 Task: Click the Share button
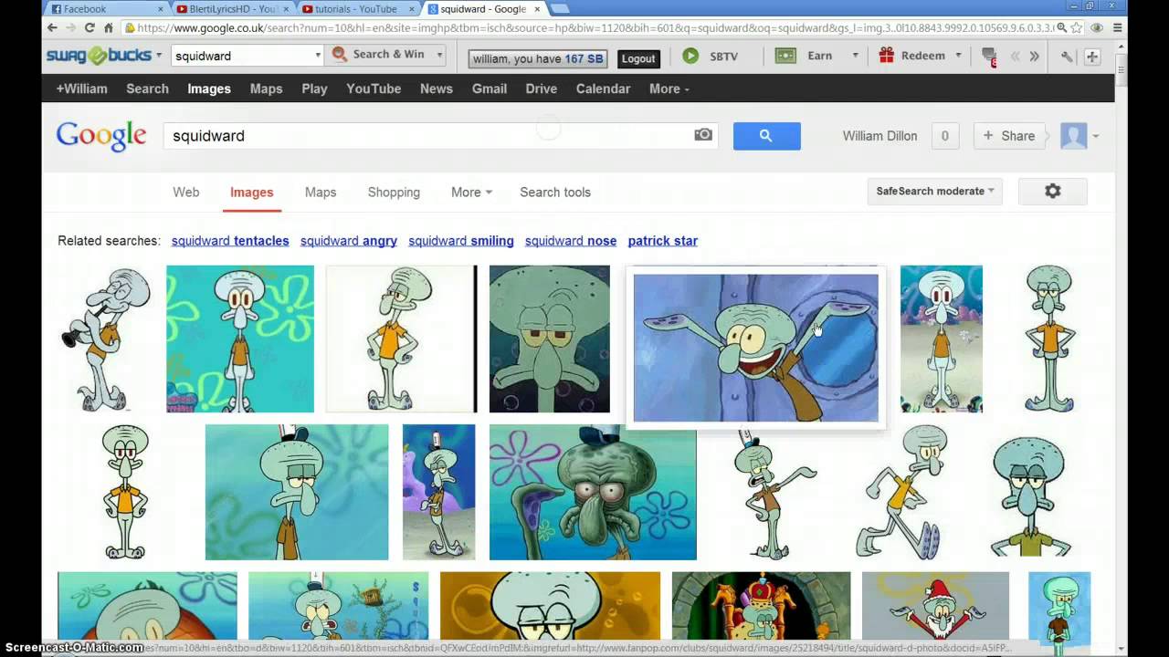[x=1008, y=136]
